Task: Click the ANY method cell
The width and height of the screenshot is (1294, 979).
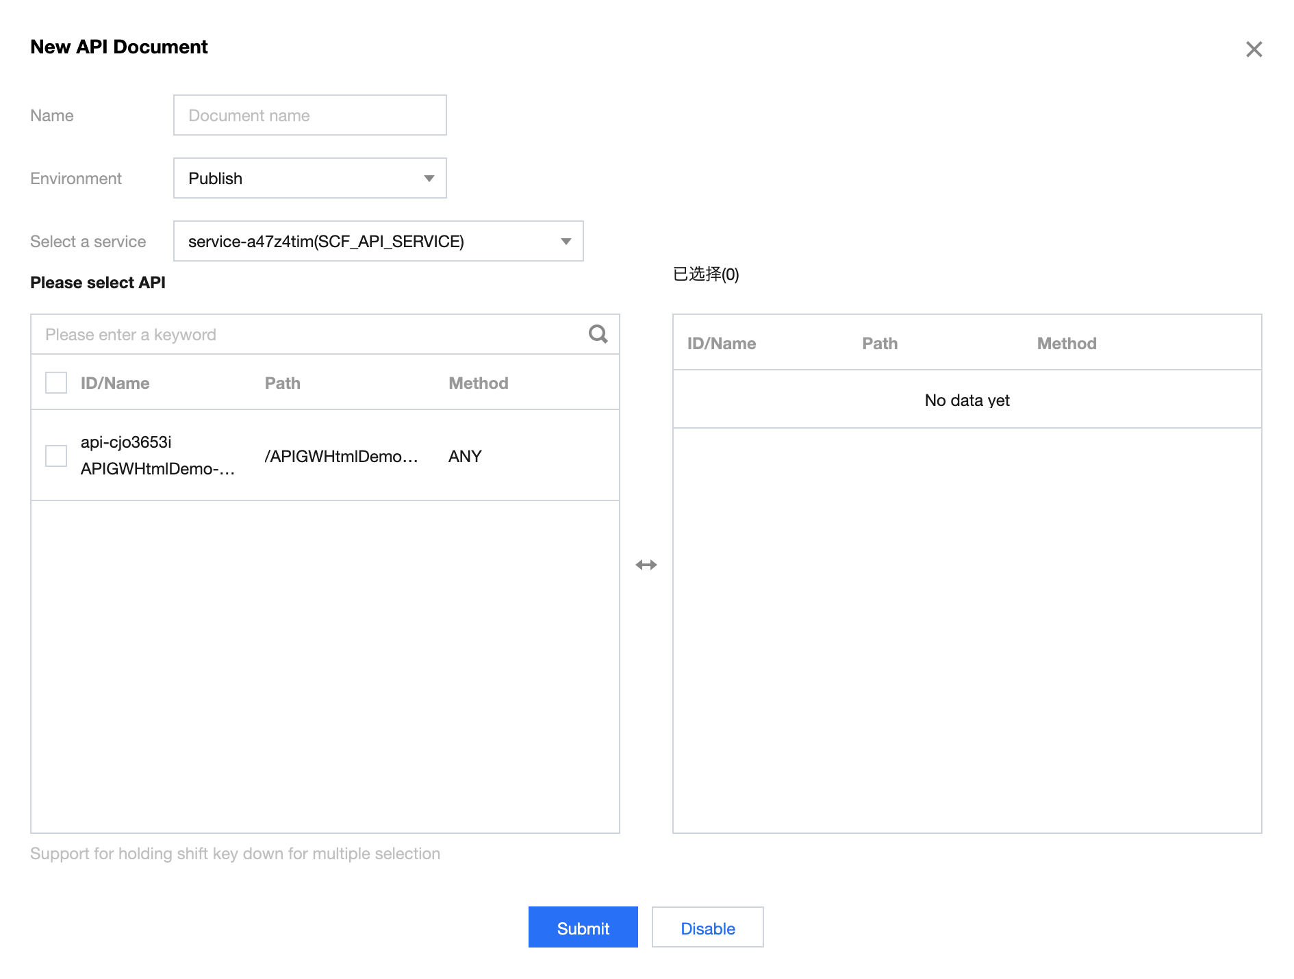Action: point(465,457)
